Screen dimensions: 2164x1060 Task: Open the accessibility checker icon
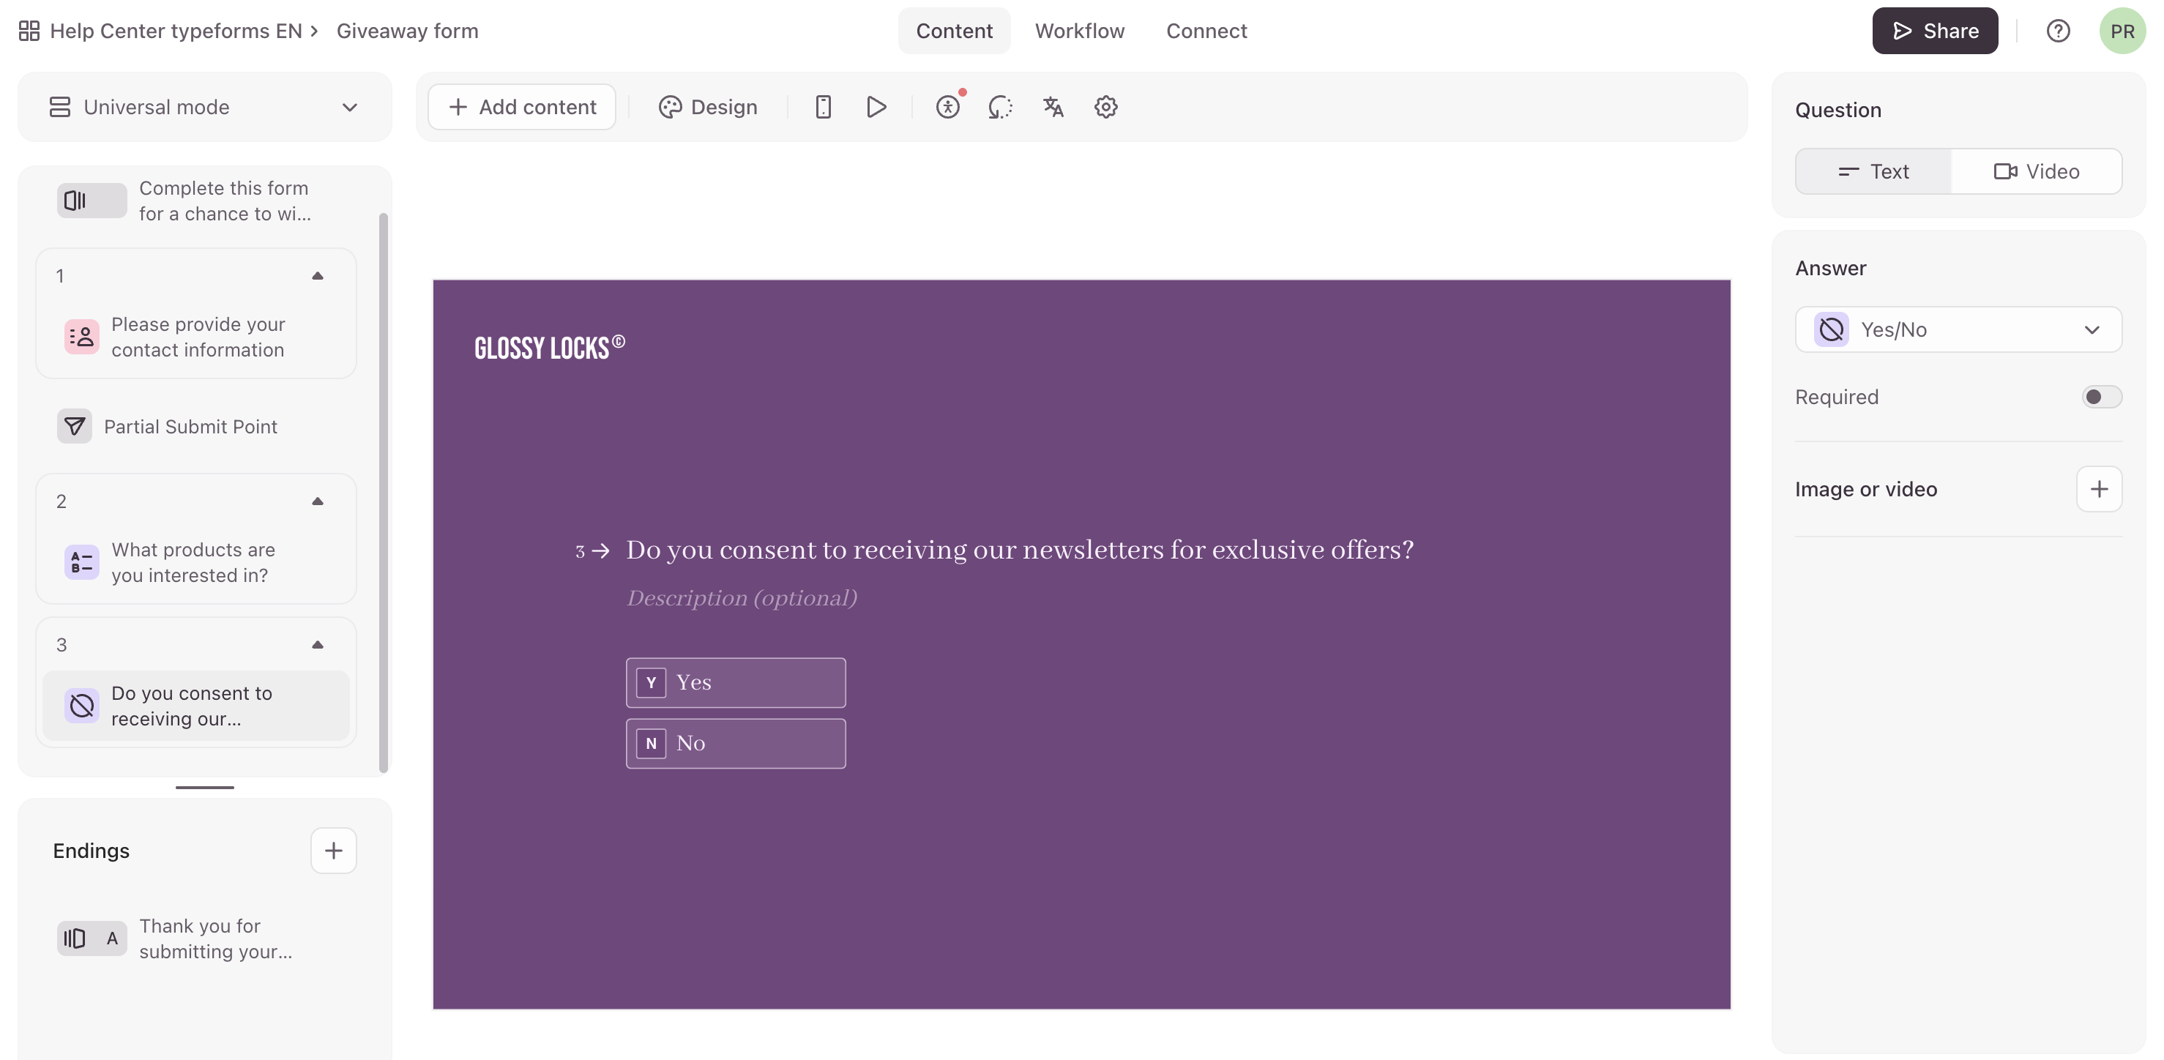coord(947,107)
